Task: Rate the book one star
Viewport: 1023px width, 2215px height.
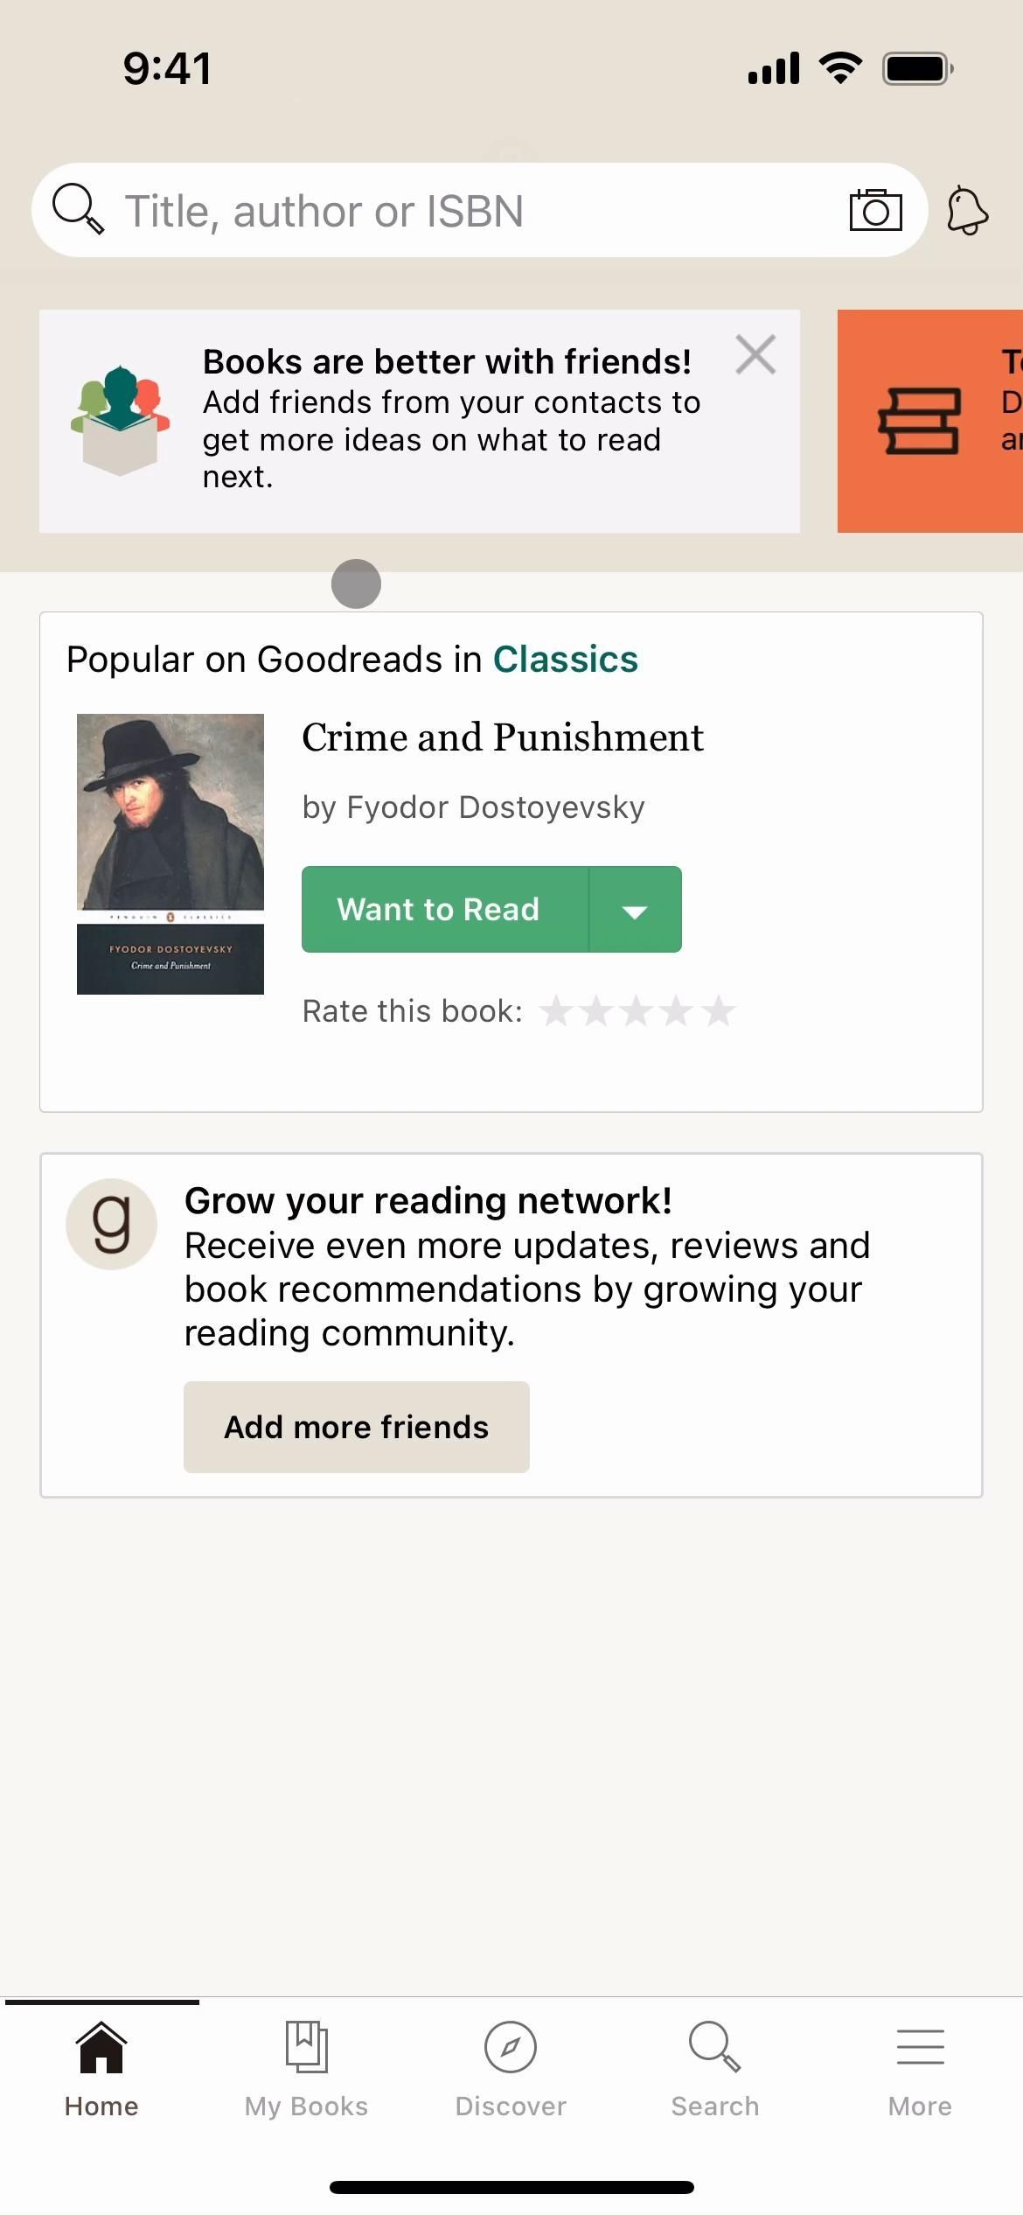Action: click(556, 1011)
